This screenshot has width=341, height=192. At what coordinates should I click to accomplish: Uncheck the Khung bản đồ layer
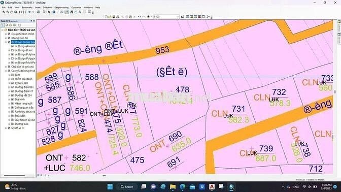click(x=9, y=38)
